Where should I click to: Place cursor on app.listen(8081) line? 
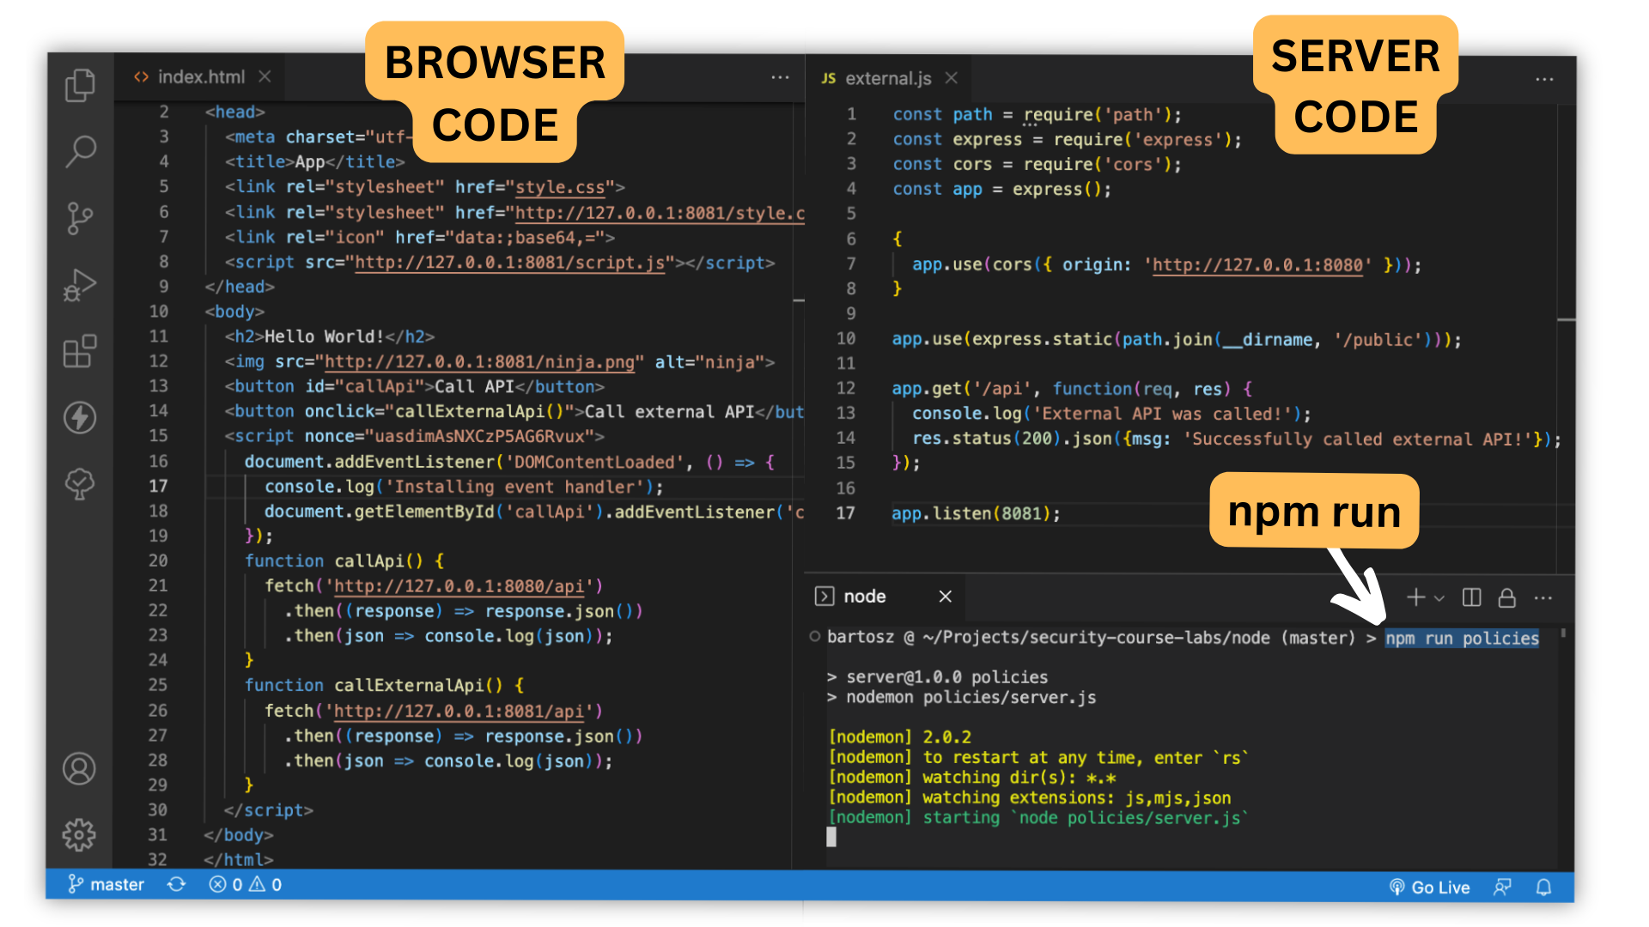click(x=976, y=514)
